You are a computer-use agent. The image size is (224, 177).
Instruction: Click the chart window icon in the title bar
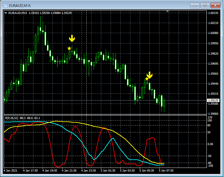coord(5,5)
